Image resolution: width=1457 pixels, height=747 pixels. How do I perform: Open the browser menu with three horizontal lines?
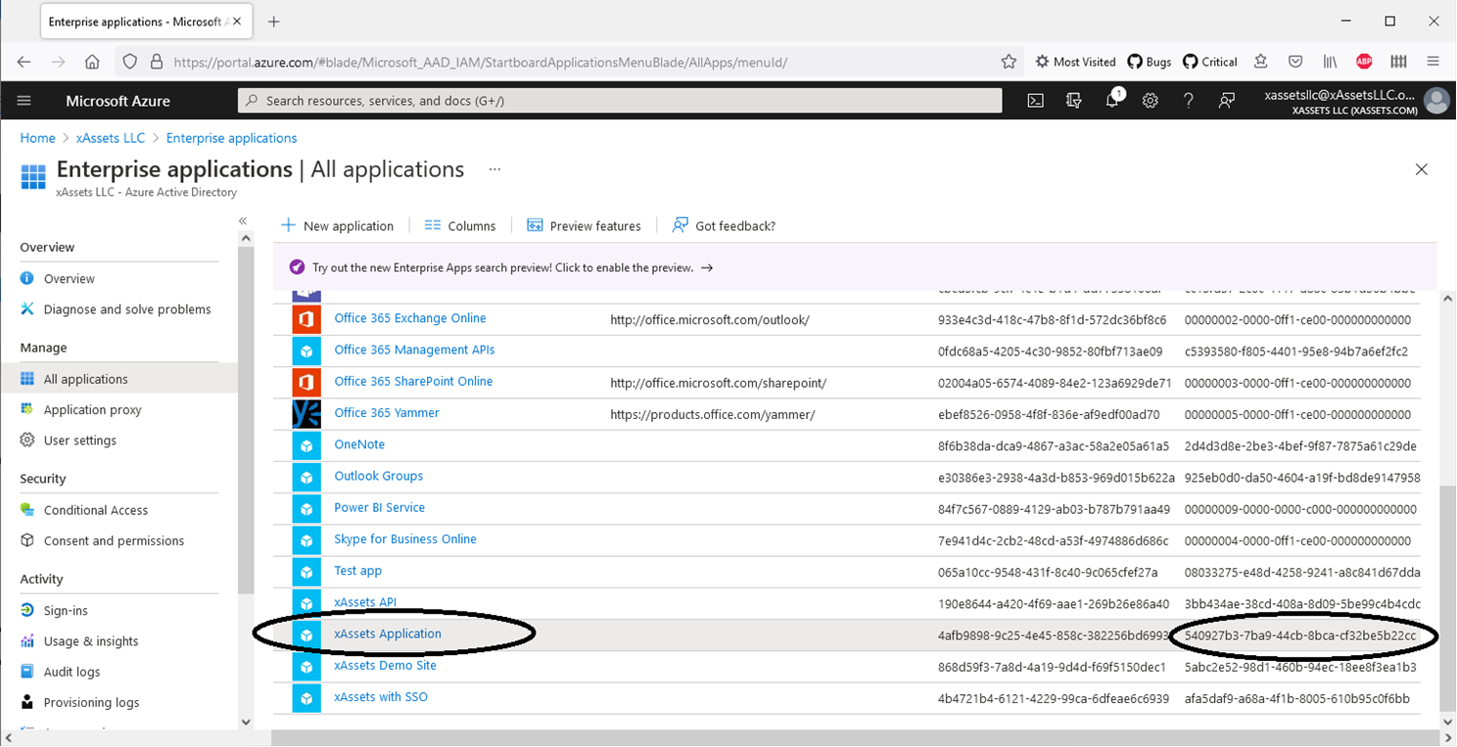coord(1433,61)
